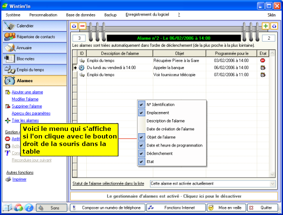
Task: Toggle Déclenchement column checkmark
Action: click(x=141, y=154)
